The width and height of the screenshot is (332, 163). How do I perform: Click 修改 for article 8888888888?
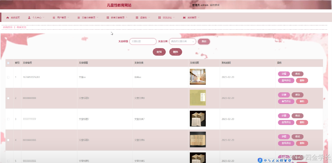(297, 95)
